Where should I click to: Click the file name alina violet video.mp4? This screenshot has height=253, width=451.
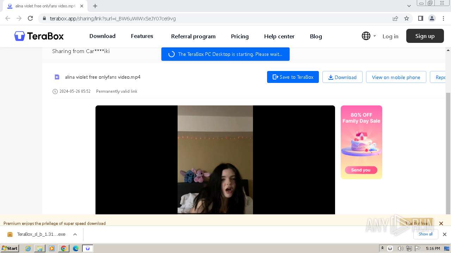[x=103, y=77]
